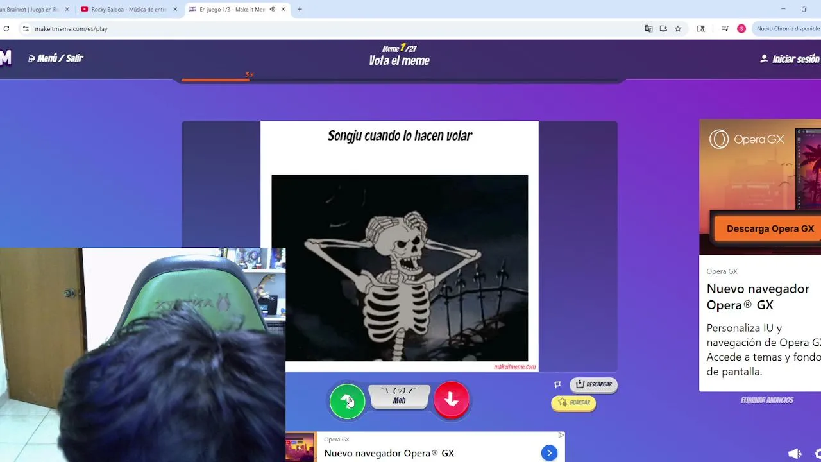Screen dimensions: 821x462
Task: Click the meme caption "Songju cuando lo hacen volar"
Action: (x=400, y=135)
